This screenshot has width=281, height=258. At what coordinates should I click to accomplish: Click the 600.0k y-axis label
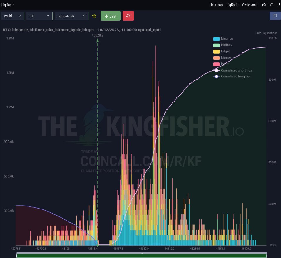[9, 176]
